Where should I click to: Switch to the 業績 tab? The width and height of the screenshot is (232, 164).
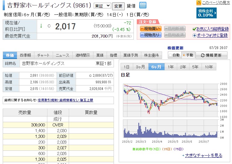[x=100, y=55]
